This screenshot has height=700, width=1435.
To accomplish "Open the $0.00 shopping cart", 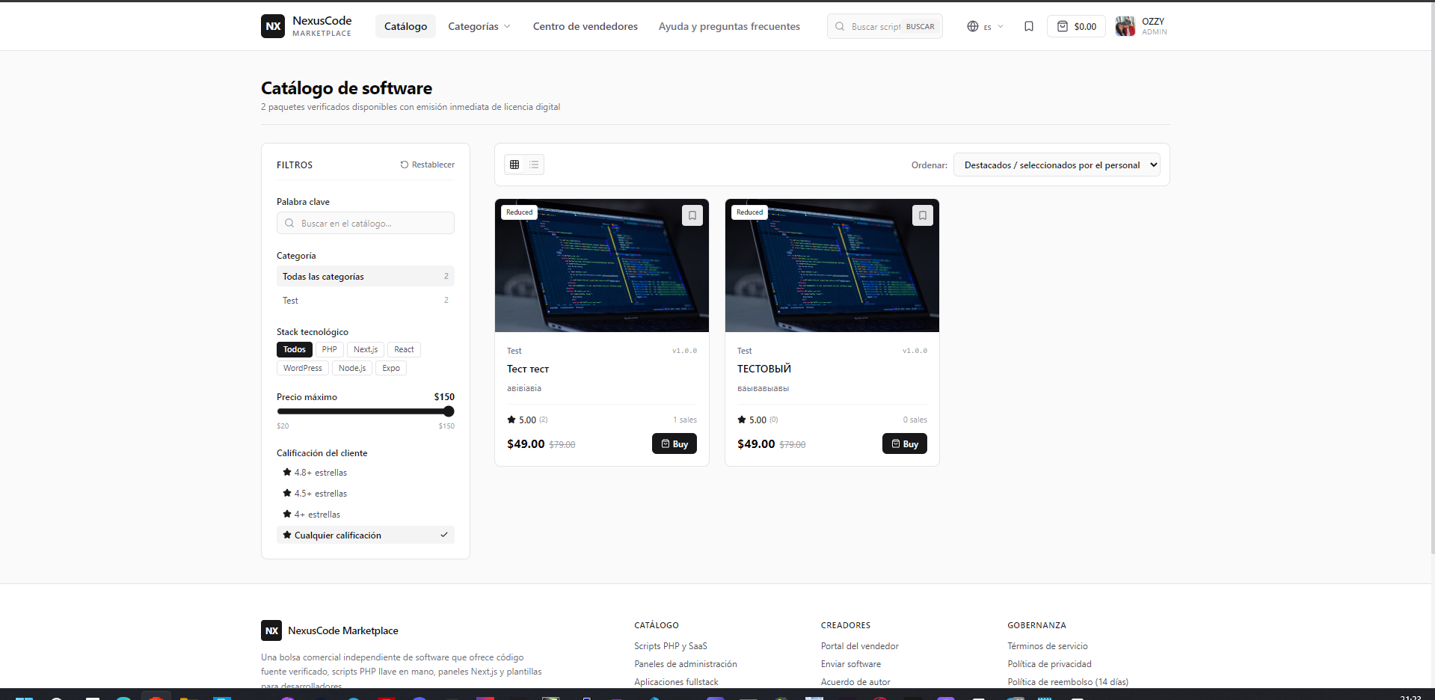I will click(1076, 26).
